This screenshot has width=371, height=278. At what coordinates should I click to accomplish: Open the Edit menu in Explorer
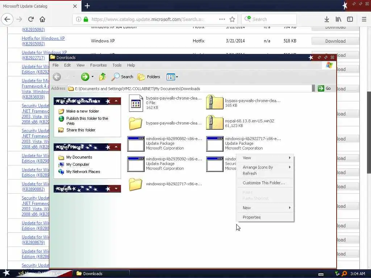pyautogui.click(x=67, y=65)
